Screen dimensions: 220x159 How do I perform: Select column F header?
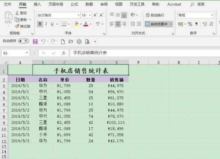tap(138, 62)
